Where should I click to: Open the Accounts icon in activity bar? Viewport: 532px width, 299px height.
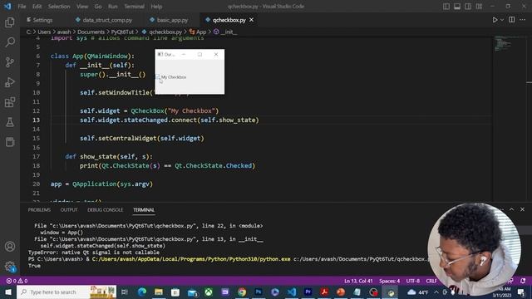(10, 247)
